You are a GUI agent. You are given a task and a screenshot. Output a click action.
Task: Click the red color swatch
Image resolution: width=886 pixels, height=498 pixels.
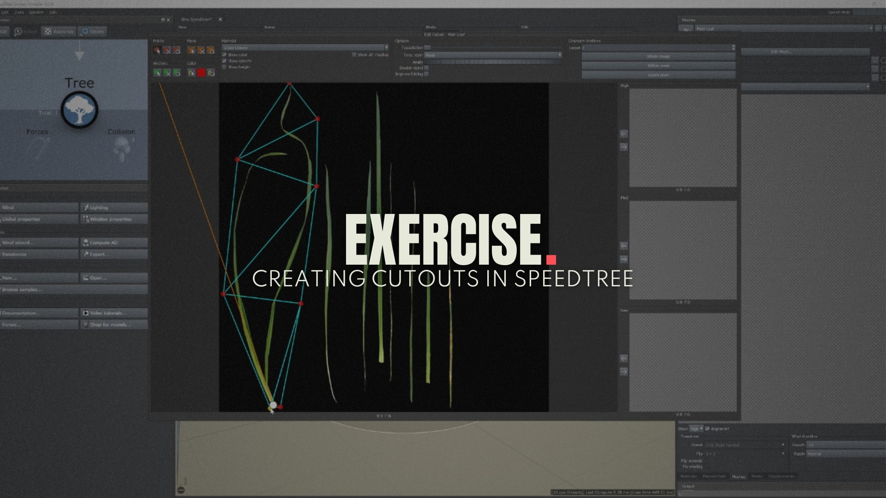(x=201, y=73)
